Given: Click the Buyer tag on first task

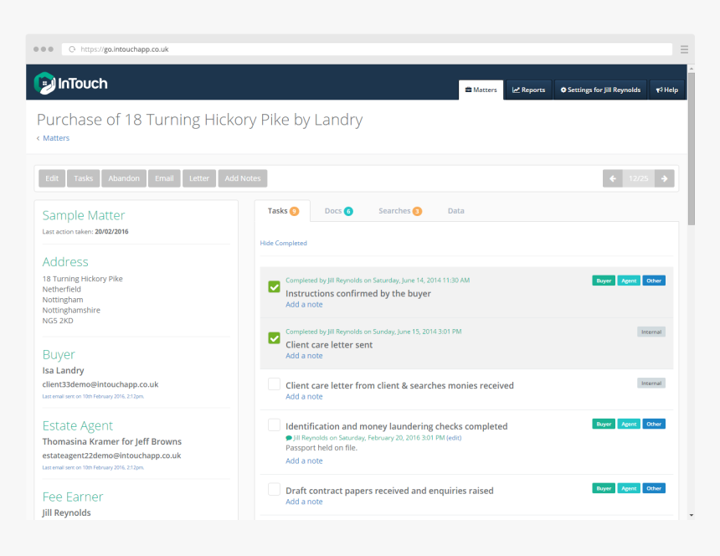Looking at the screenshot, I should [604, 281].
